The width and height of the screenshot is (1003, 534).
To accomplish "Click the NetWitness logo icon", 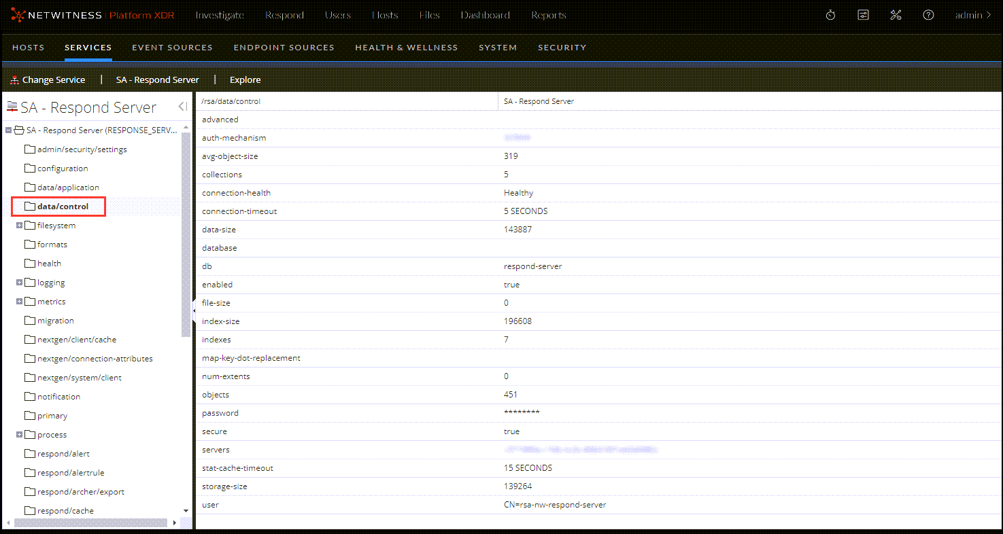I will (18, 14).
